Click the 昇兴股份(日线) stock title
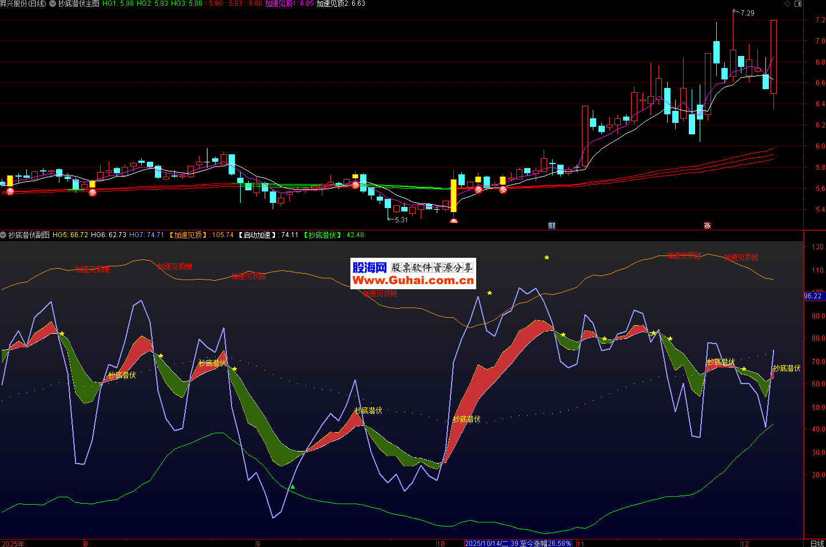 pos(23,4)
